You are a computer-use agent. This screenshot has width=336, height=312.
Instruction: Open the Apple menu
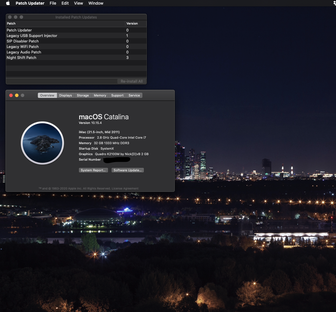point(8,3)
